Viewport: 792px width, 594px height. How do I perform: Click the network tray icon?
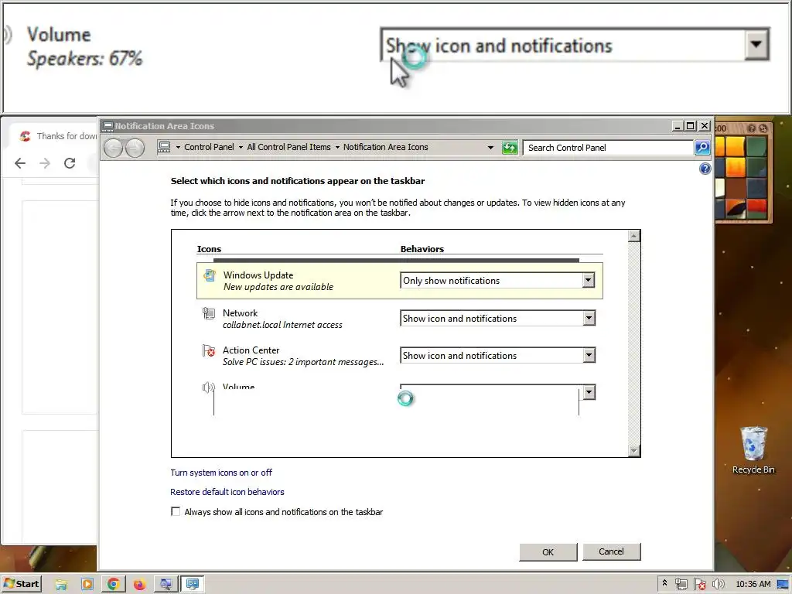[681, 585]
